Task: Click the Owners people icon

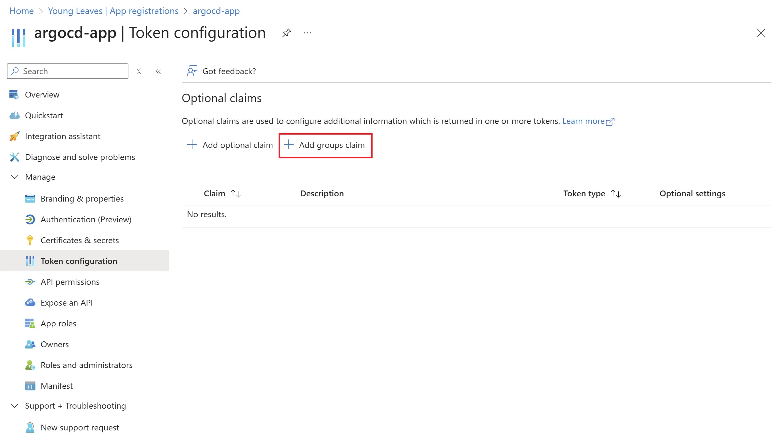Action: pos(30,344)
